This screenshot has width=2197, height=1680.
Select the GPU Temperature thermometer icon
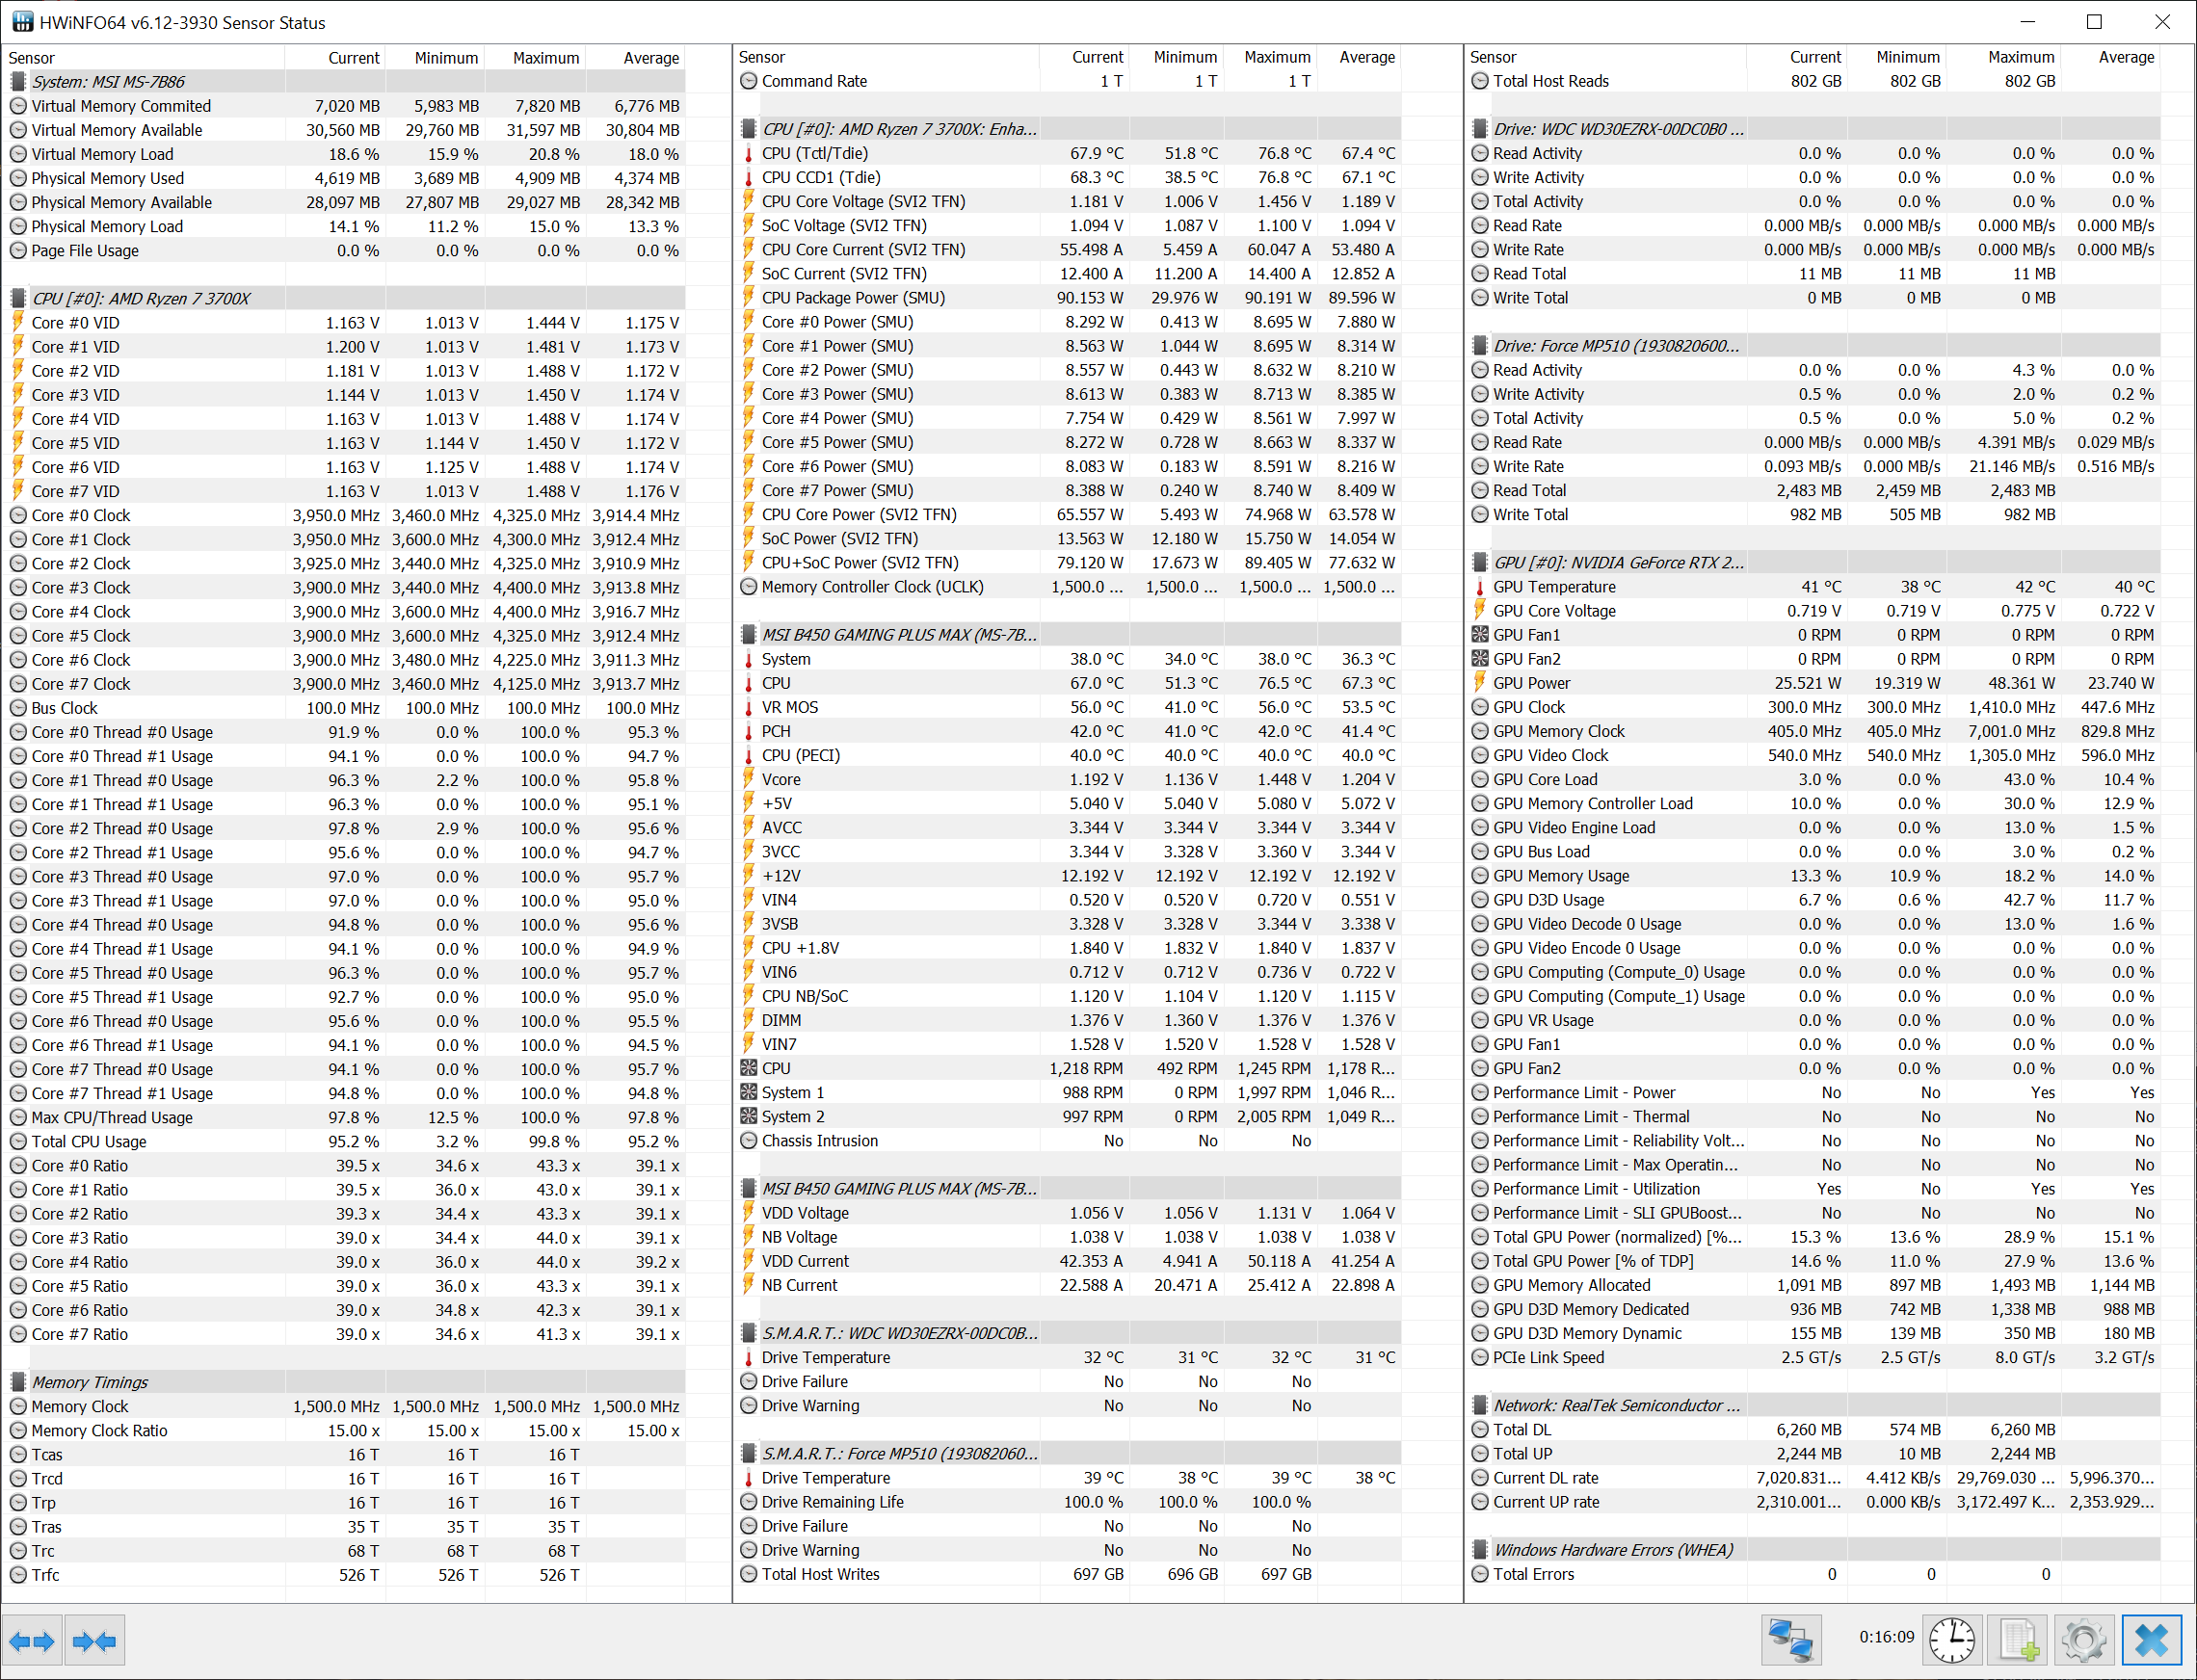(x=1480, y=587)
